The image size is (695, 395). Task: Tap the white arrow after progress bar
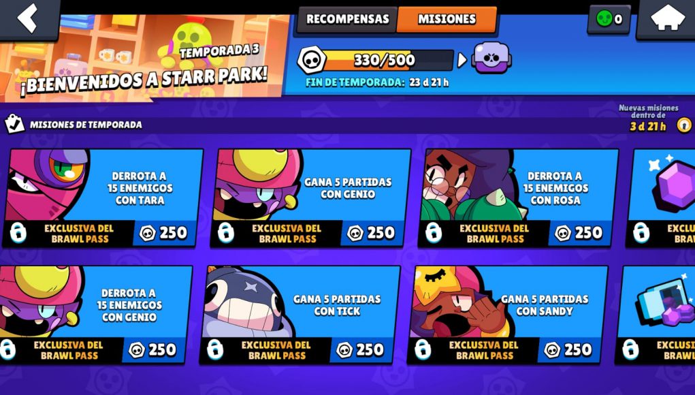[462, 60]
